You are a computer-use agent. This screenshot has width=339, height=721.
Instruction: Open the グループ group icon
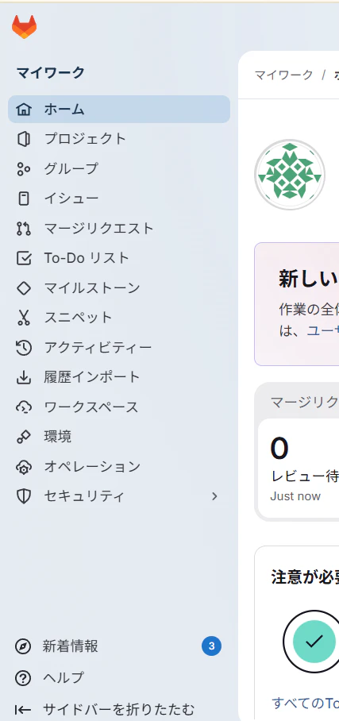(24, 169)
